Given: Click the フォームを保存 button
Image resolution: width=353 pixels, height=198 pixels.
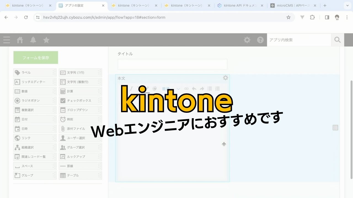Looking at the screenshot, I should coord(36,57).
